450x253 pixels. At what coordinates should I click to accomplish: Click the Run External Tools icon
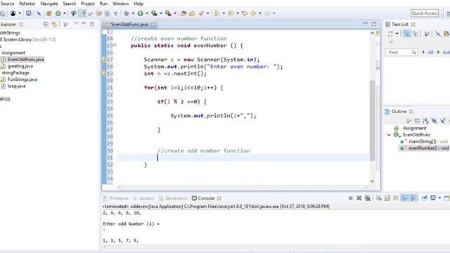coord(168,13)
